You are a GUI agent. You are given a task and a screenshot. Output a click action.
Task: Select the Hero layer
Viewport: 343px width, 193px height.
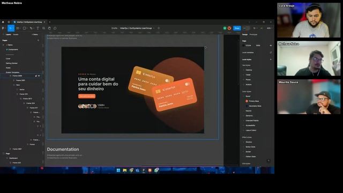(18, 85)
